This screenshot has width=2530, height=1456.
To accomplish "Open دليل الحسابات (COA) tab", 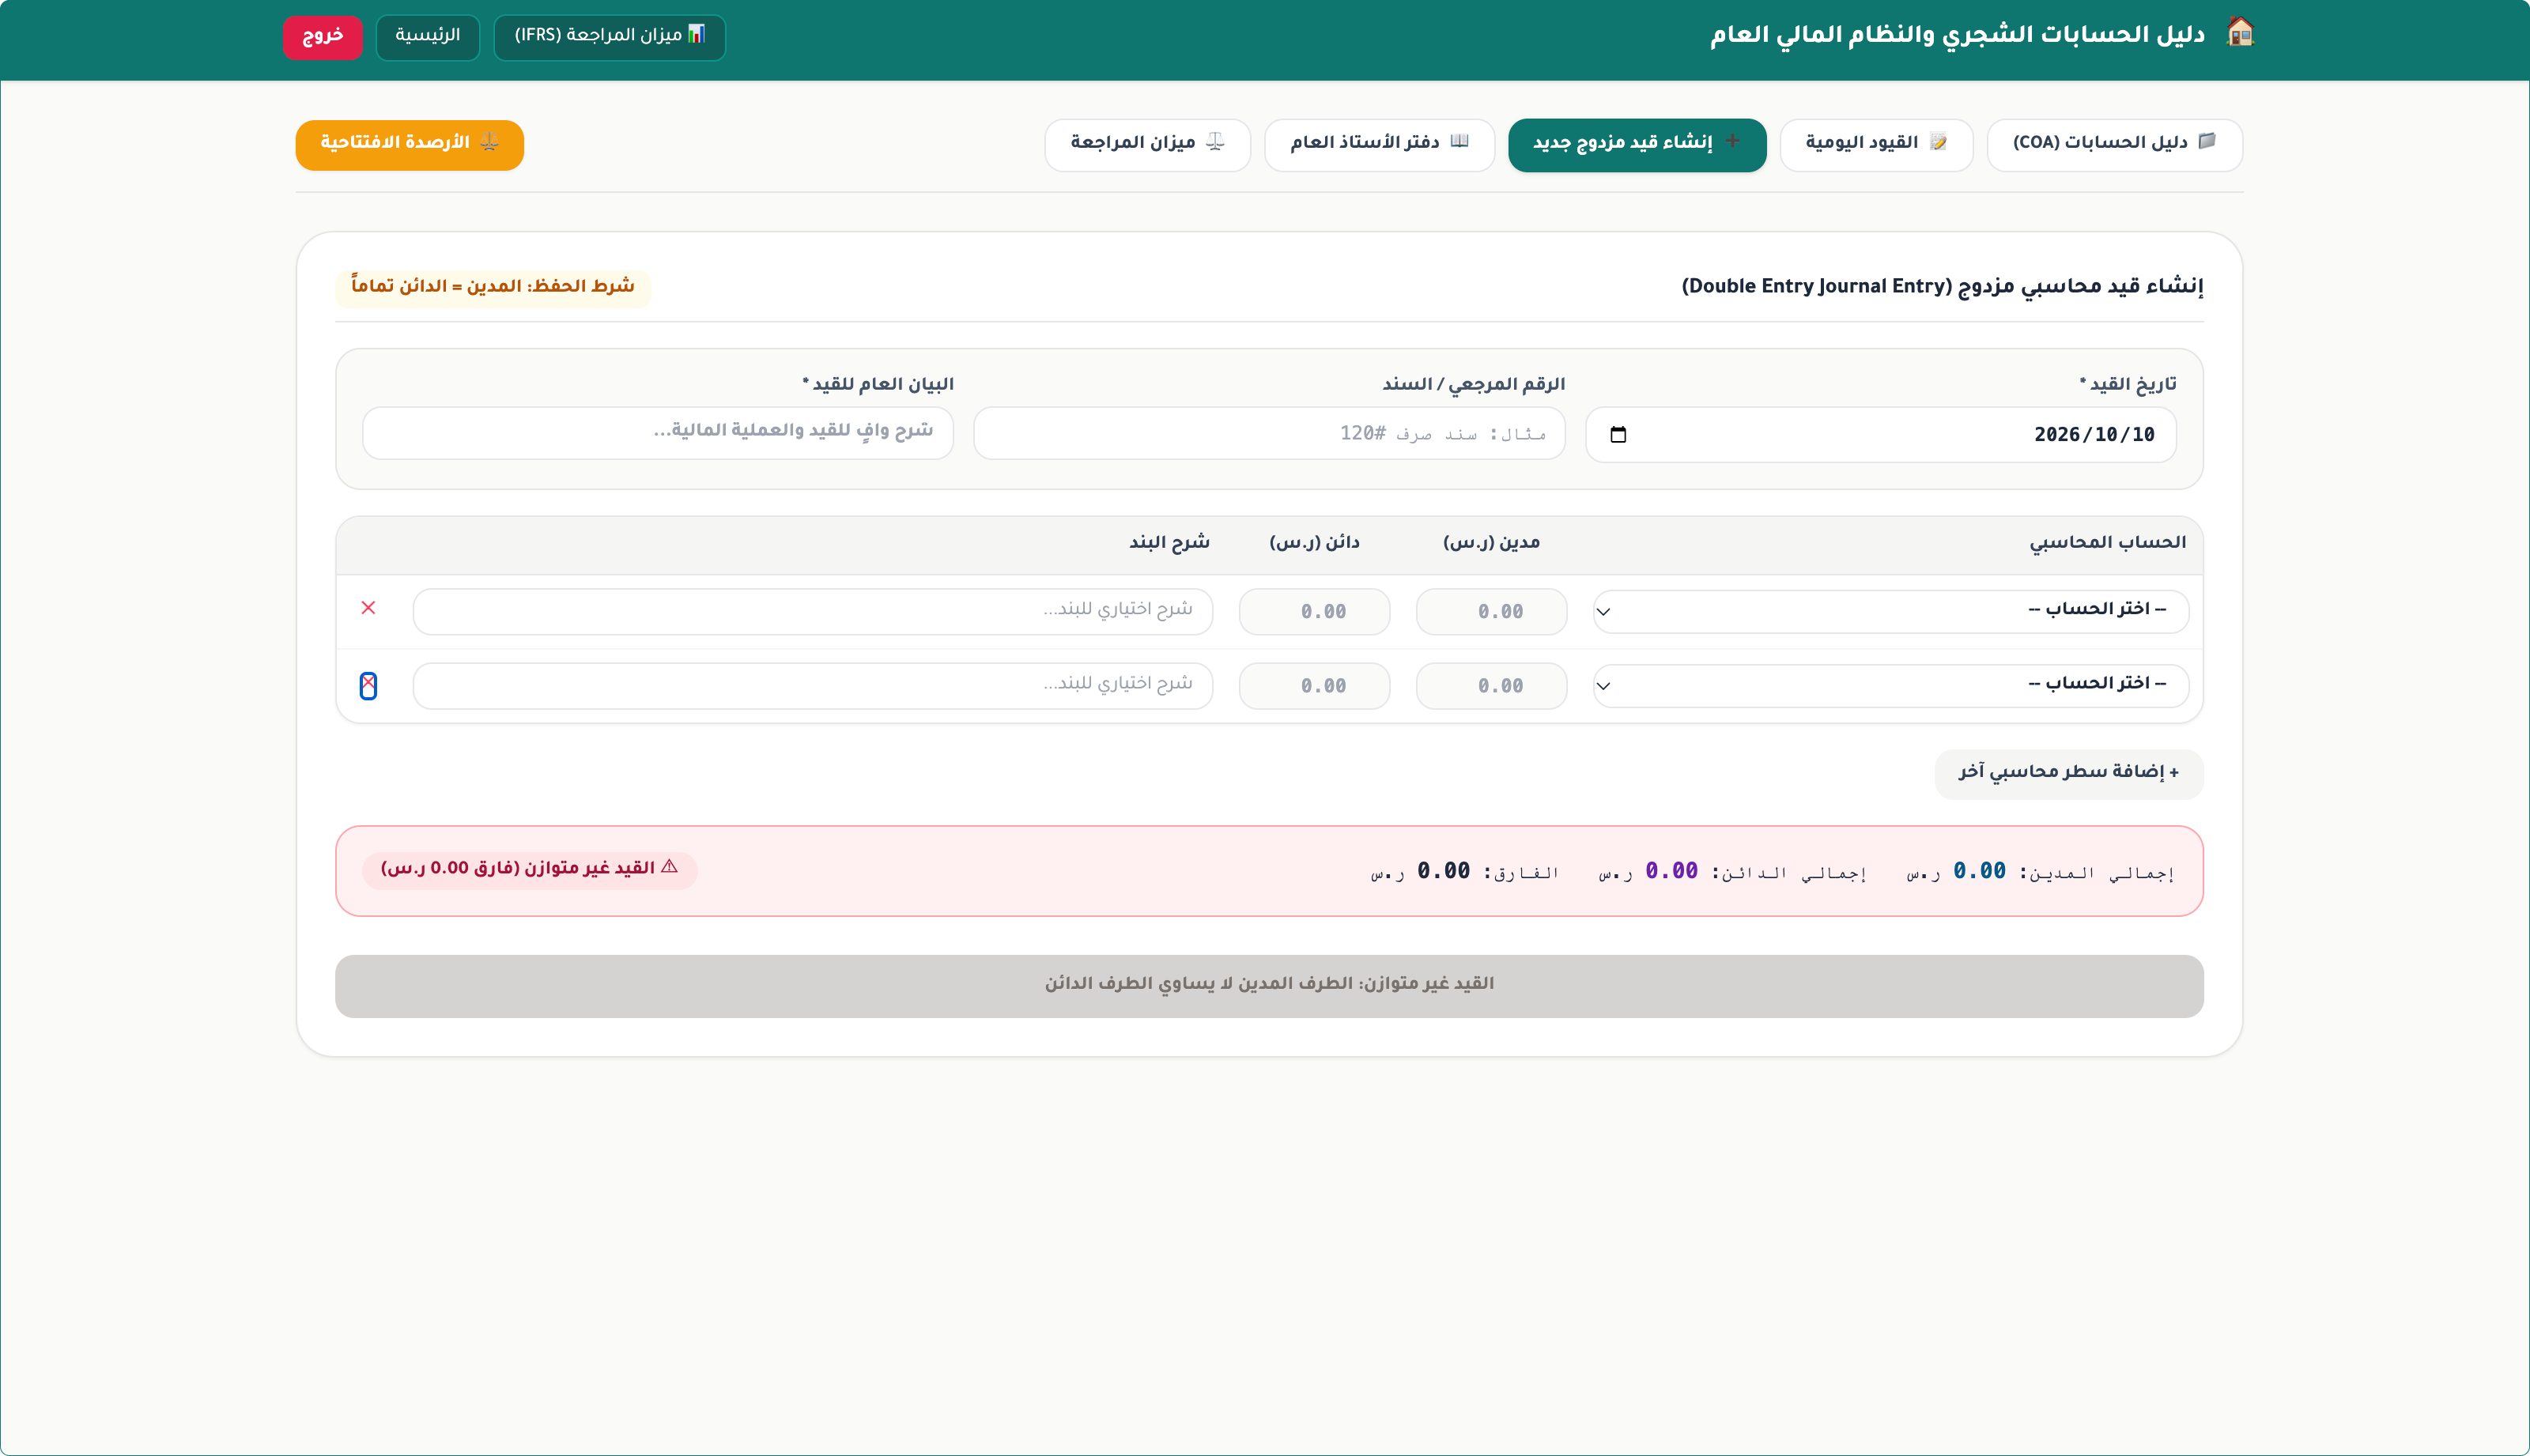I will 2114,145.
